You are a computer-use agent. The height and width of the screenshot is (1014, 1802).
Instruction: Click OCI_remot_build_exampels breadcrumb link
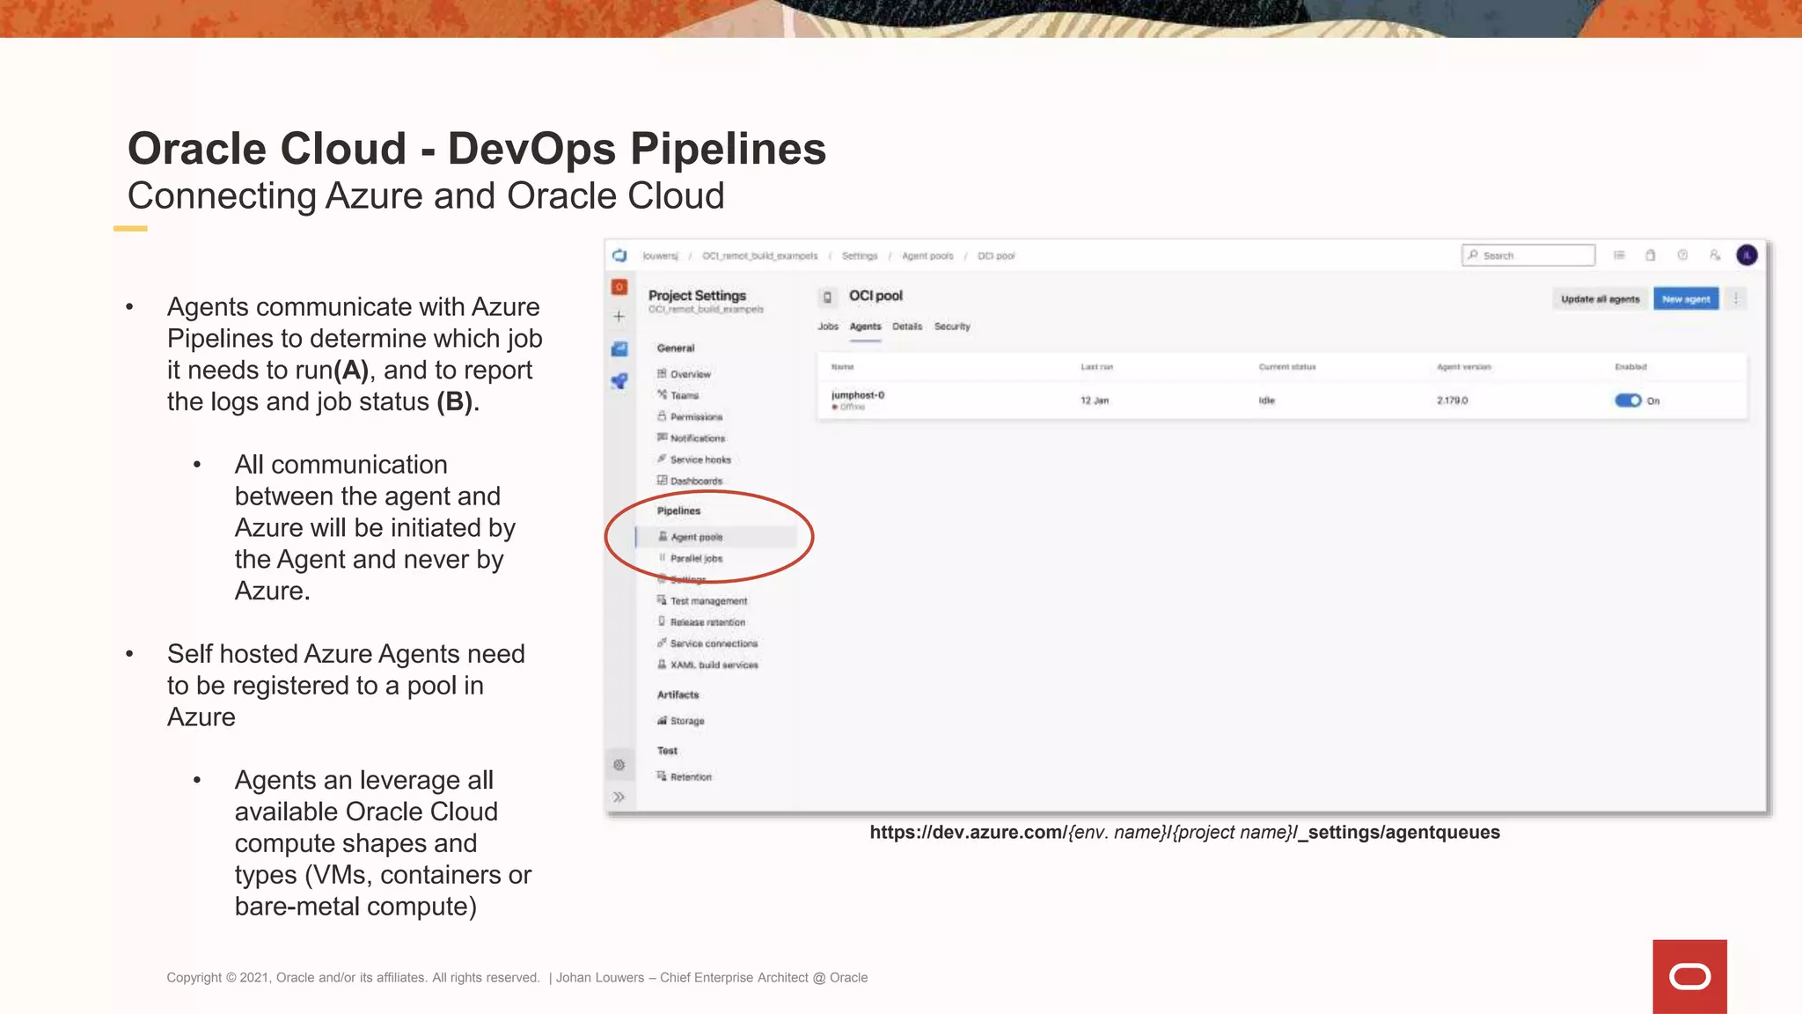759,256
